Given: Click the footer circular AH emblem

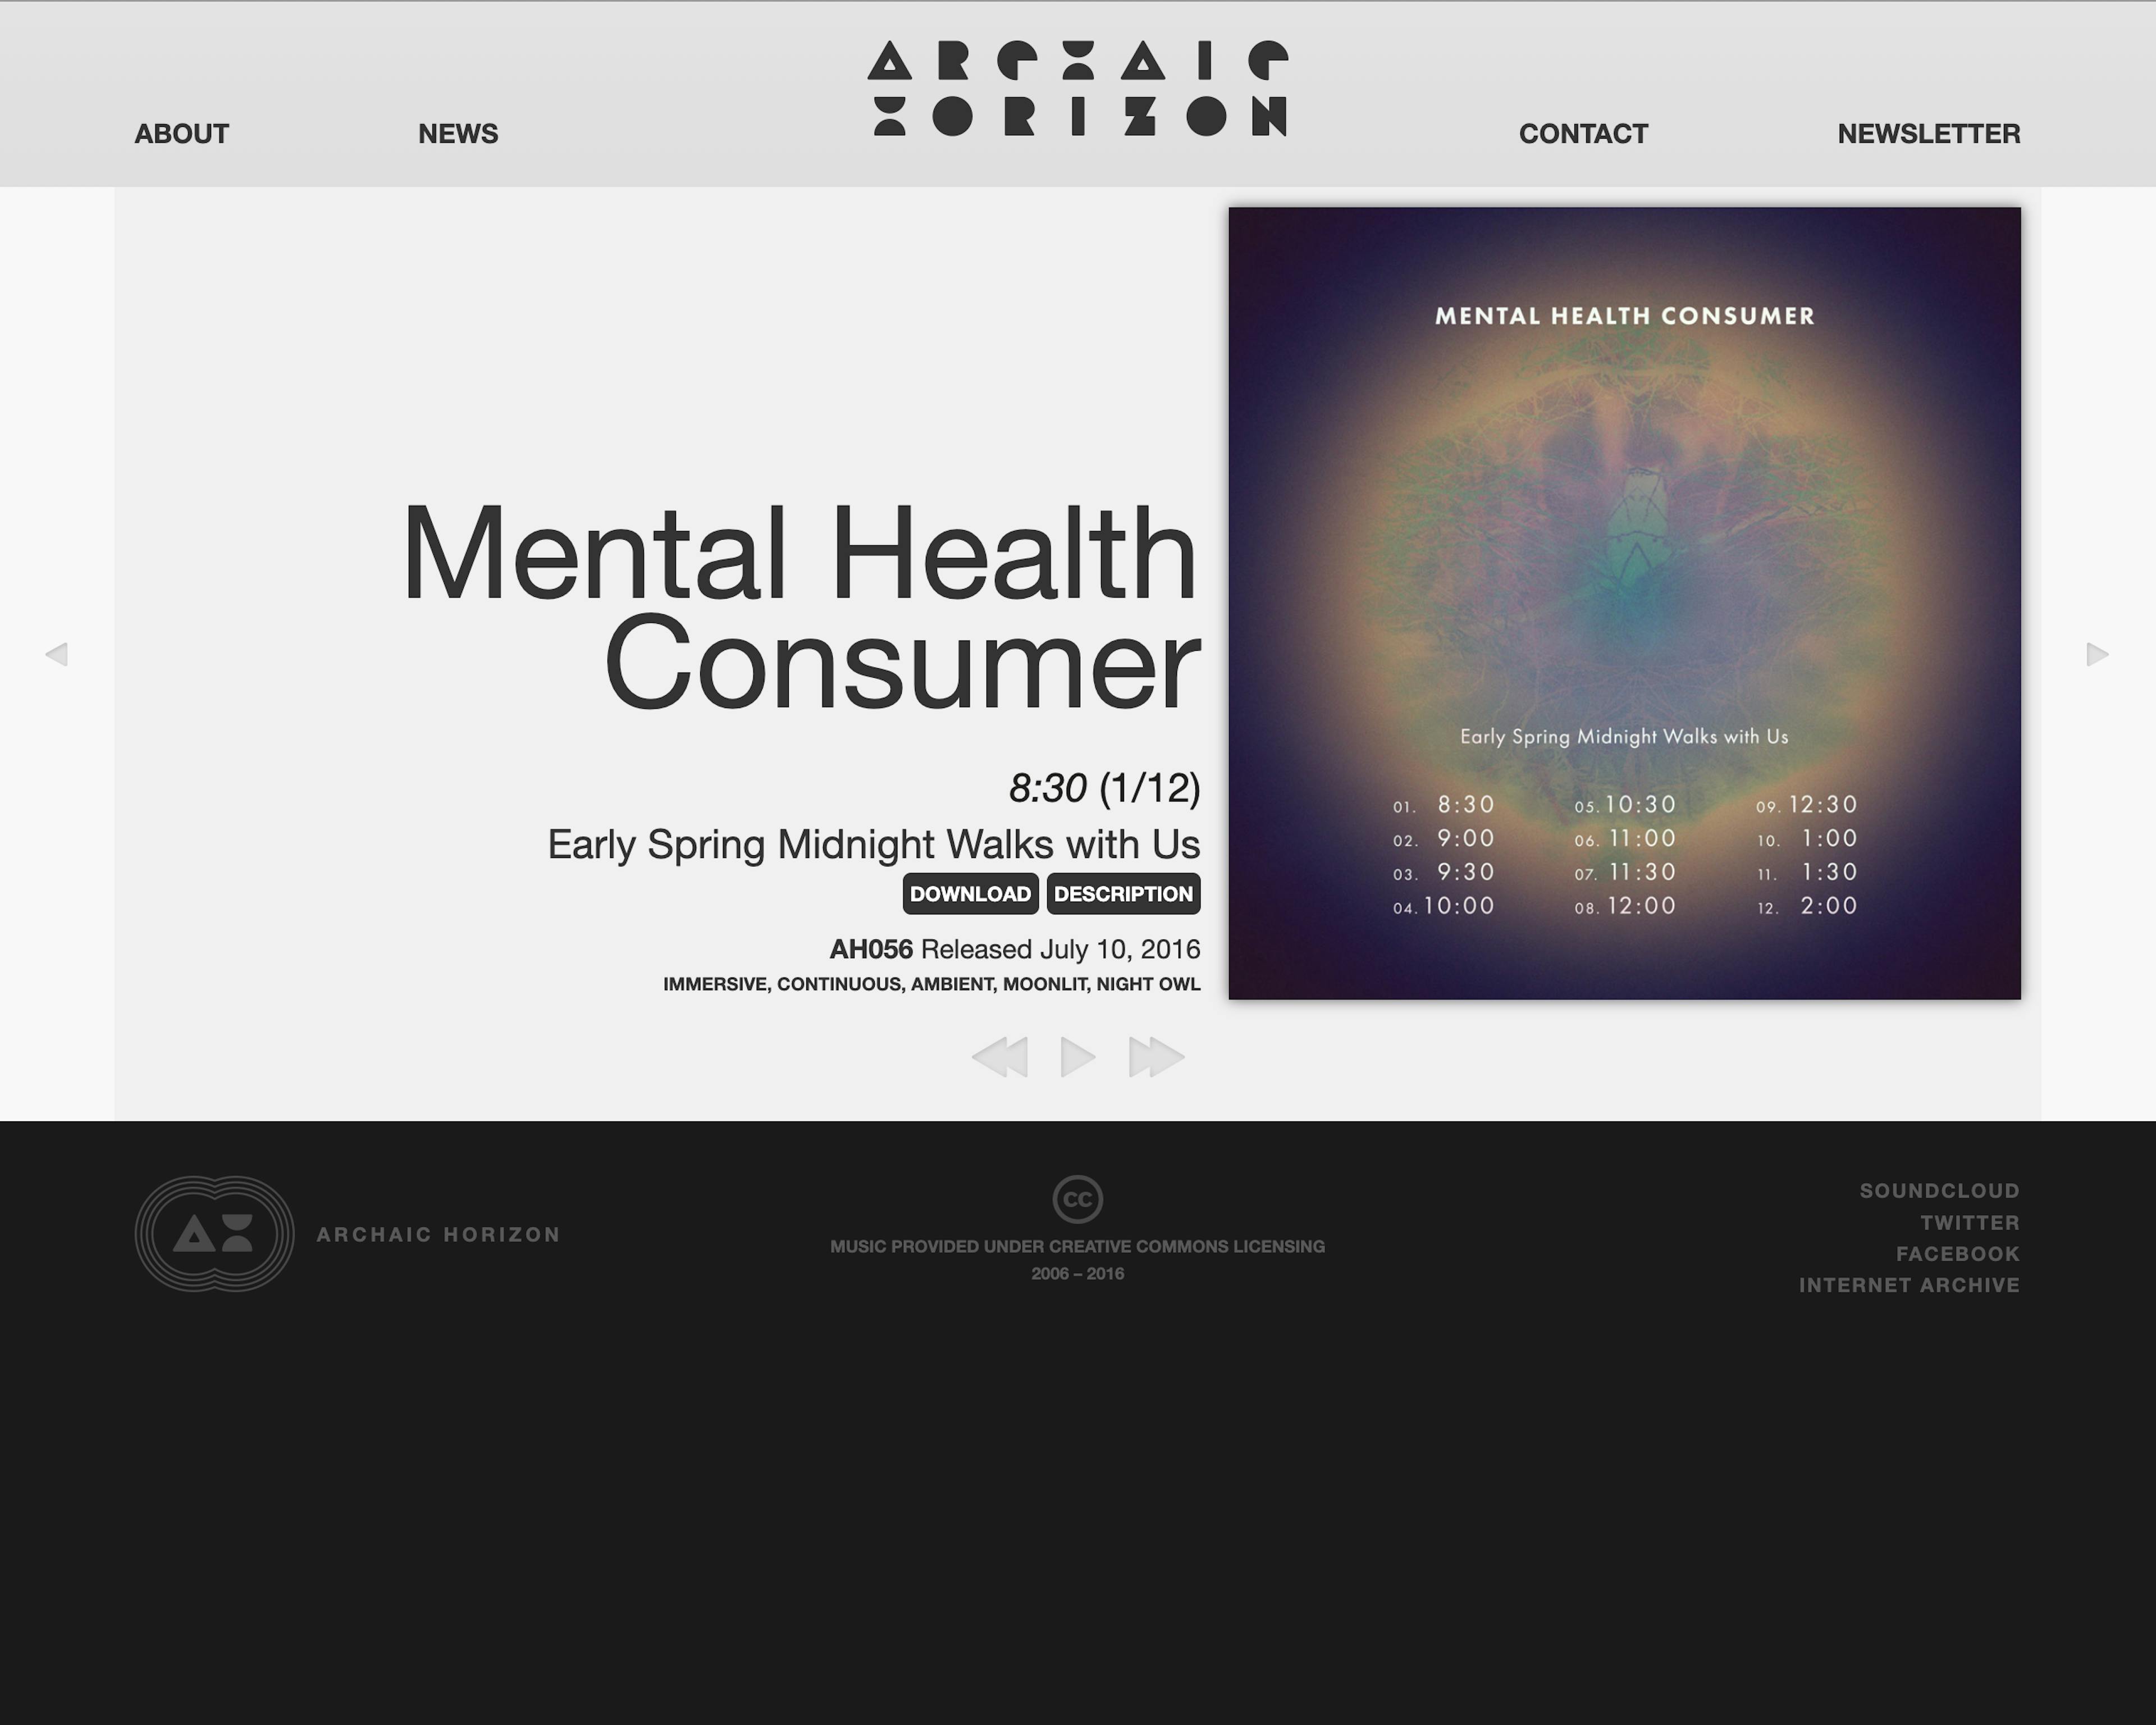Looking at the screenshot, I should tap(214, 1233).
